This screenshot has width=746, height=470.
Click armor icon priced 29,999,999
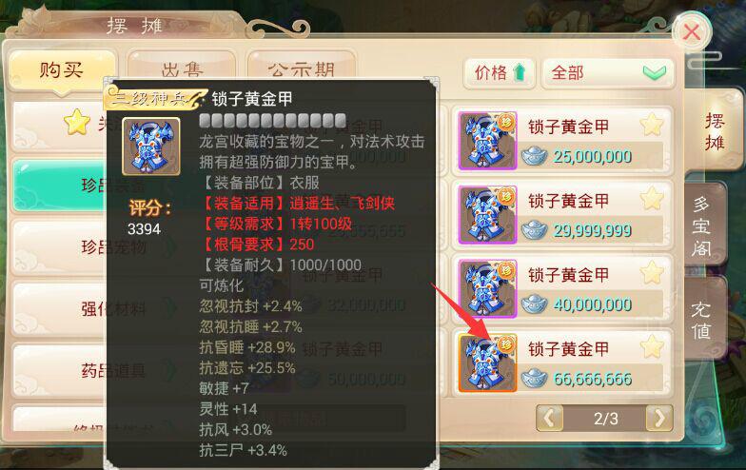click(x=487, y=215)
